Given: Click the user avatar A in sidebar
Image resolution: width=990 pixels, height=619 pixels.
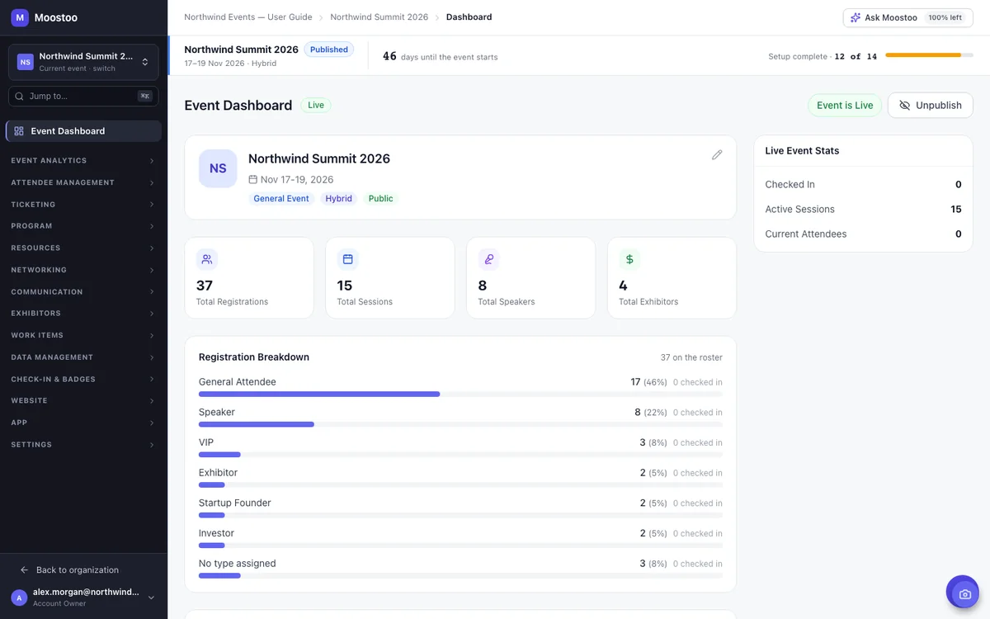Looking at the screenshot, I should [19, 598].
